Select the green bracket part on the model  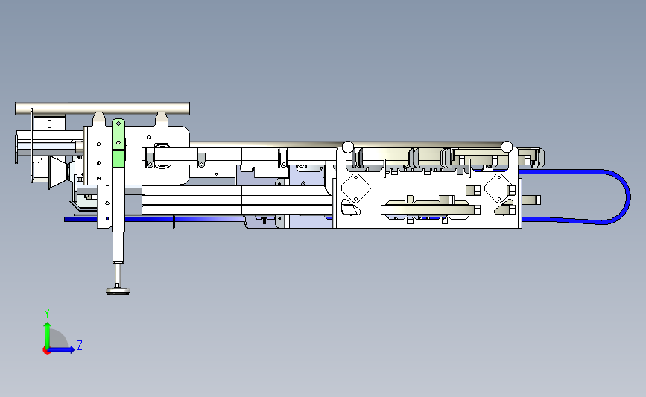118,143
